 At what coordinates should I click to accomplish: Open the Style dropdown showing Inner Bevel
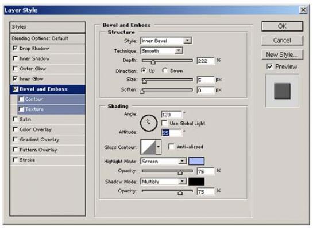[166, 41]
